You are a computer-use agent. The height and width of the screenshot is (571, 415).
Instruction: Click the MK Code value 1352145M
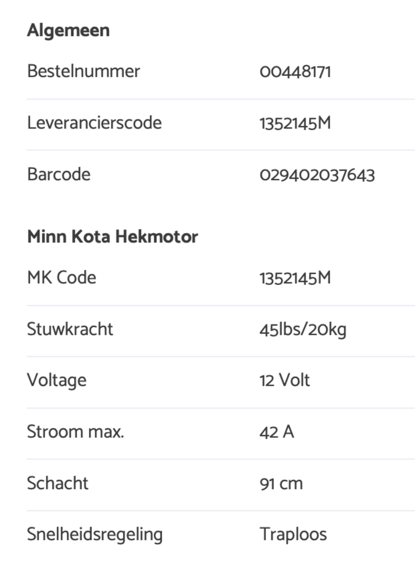point(295,278)
